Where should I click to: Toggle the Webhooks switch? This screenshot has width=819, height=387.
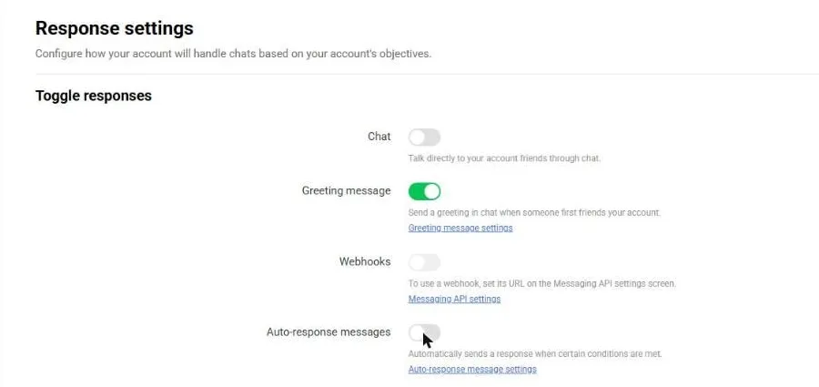click(x=424, y=262)
